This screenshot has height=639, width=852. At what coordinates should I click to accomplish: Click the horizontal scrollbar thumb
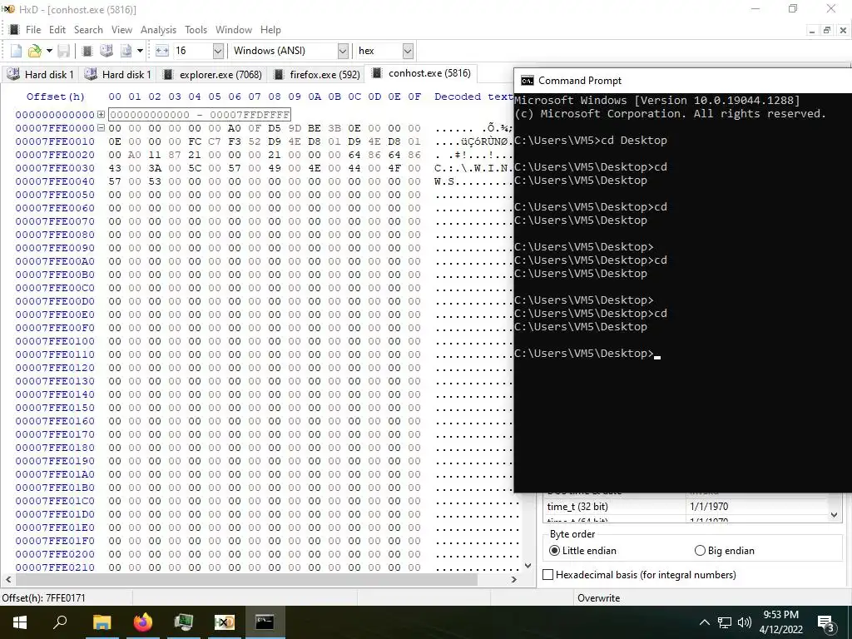[245, 580]
